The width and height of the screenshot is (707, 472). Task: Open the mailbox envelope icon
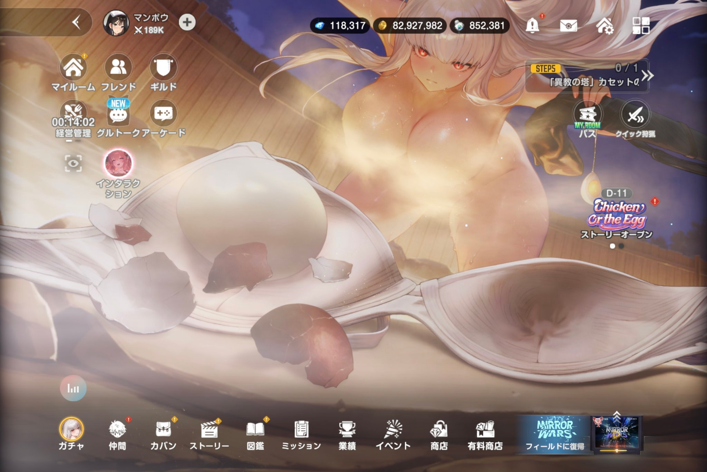pyautogui.click(x=568, y=25)
